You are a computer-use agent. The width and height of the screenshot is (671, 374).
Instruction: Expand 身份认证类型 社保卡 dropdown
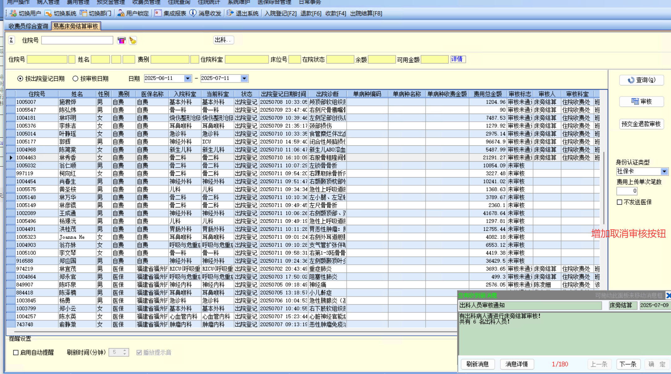tap(664, 172)
